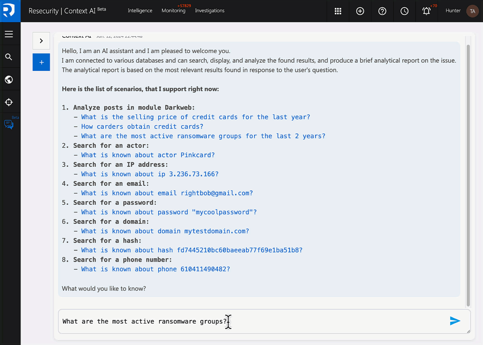Select 'How carders obtain credit cards?' link
The height and width of the screenshot is (345, 483).
tap(142, 126)
